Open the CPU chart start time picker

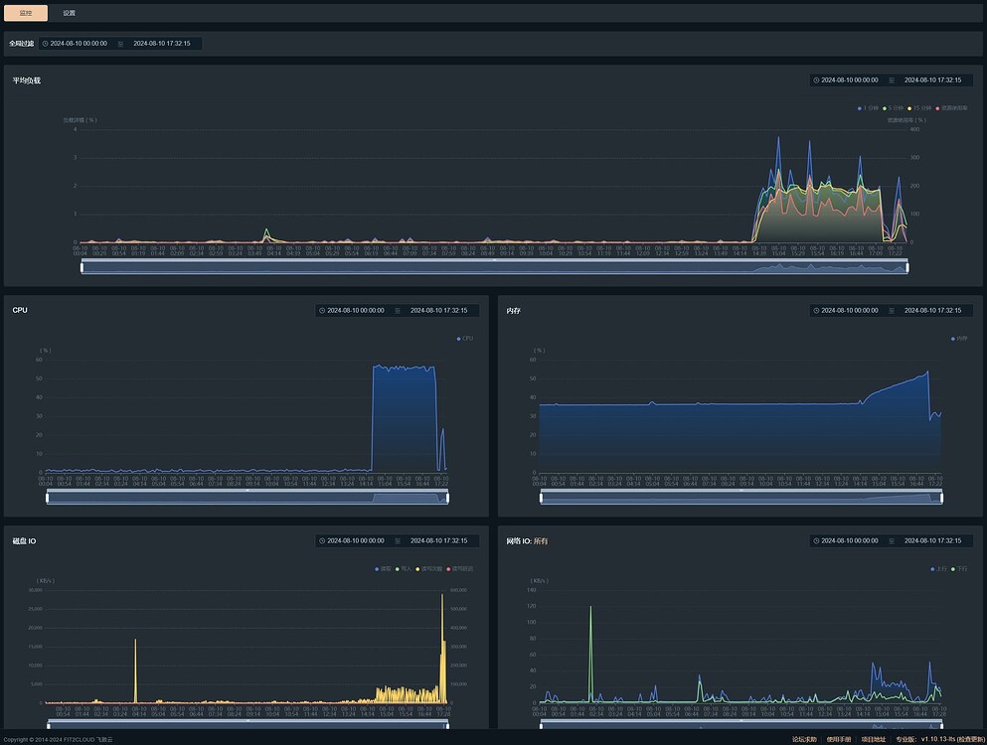[x=356, y=310]
